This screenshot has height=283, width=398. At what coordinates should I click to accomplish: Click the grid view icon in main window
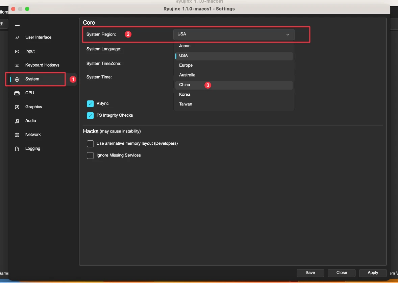[x=2, y=24]
